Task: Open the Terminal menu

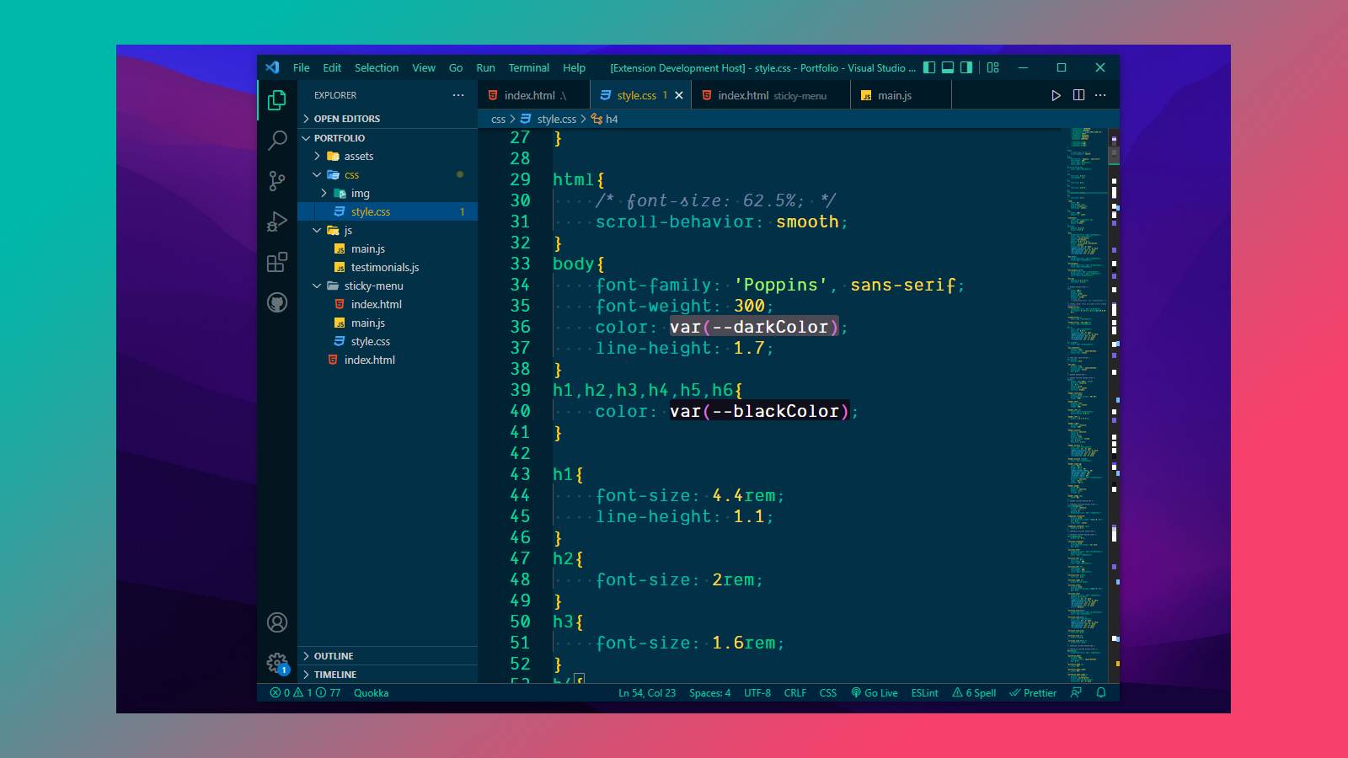Action: click(x=528, y=67)
